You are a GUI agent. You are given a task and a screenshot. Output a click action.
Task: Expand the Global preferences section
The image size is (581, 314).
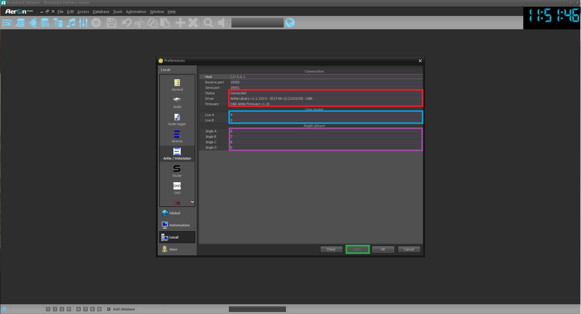tap(175, 213)
